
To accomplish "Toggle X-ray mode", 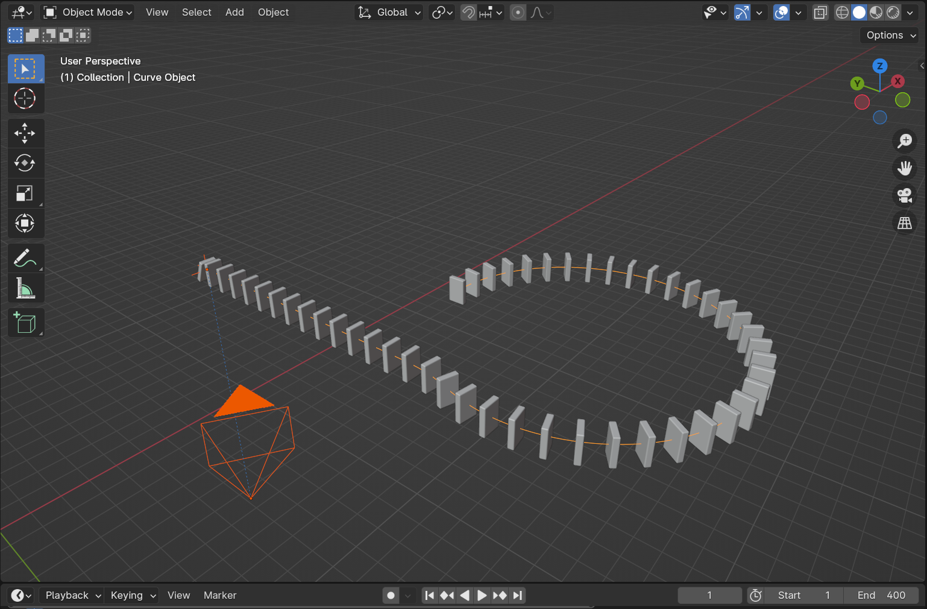I will (x=820, y=13).
